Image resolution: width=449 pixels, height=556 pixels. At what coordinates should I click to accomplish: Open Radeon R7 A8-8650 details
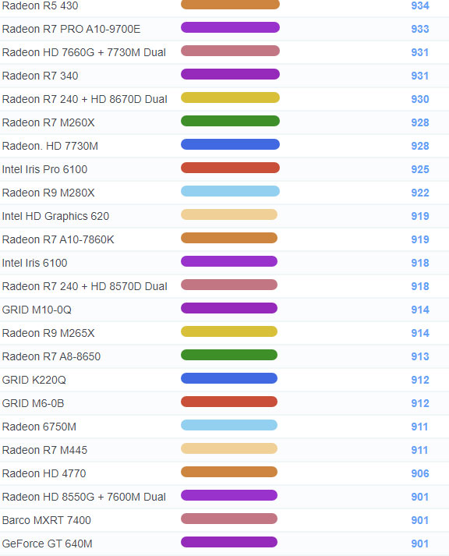[x=51, y=356]
